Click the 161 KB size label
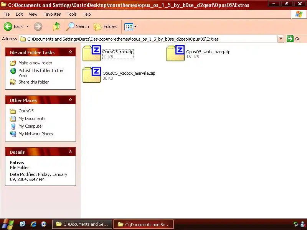307x230 pixels. pos(193,57)
